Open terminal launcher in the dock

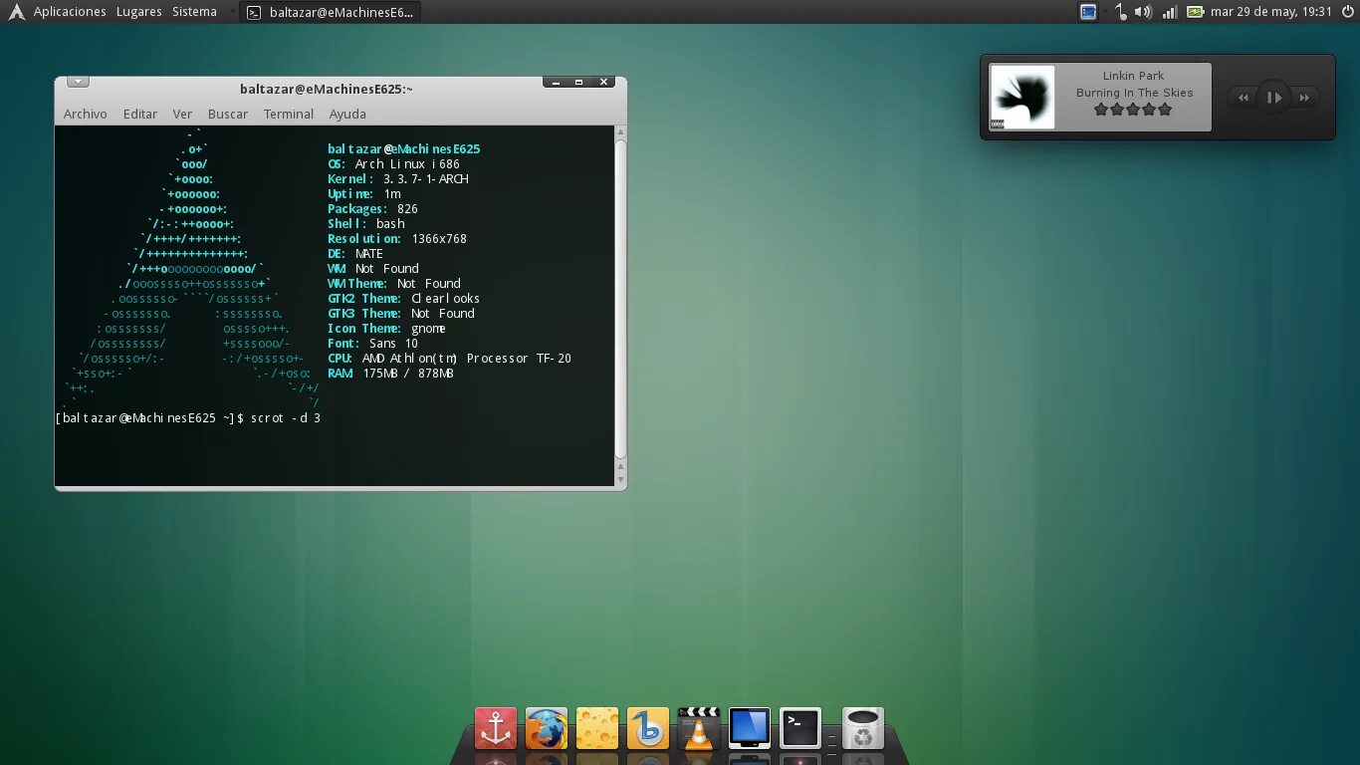pyautogui.click(x=800, y=728)
